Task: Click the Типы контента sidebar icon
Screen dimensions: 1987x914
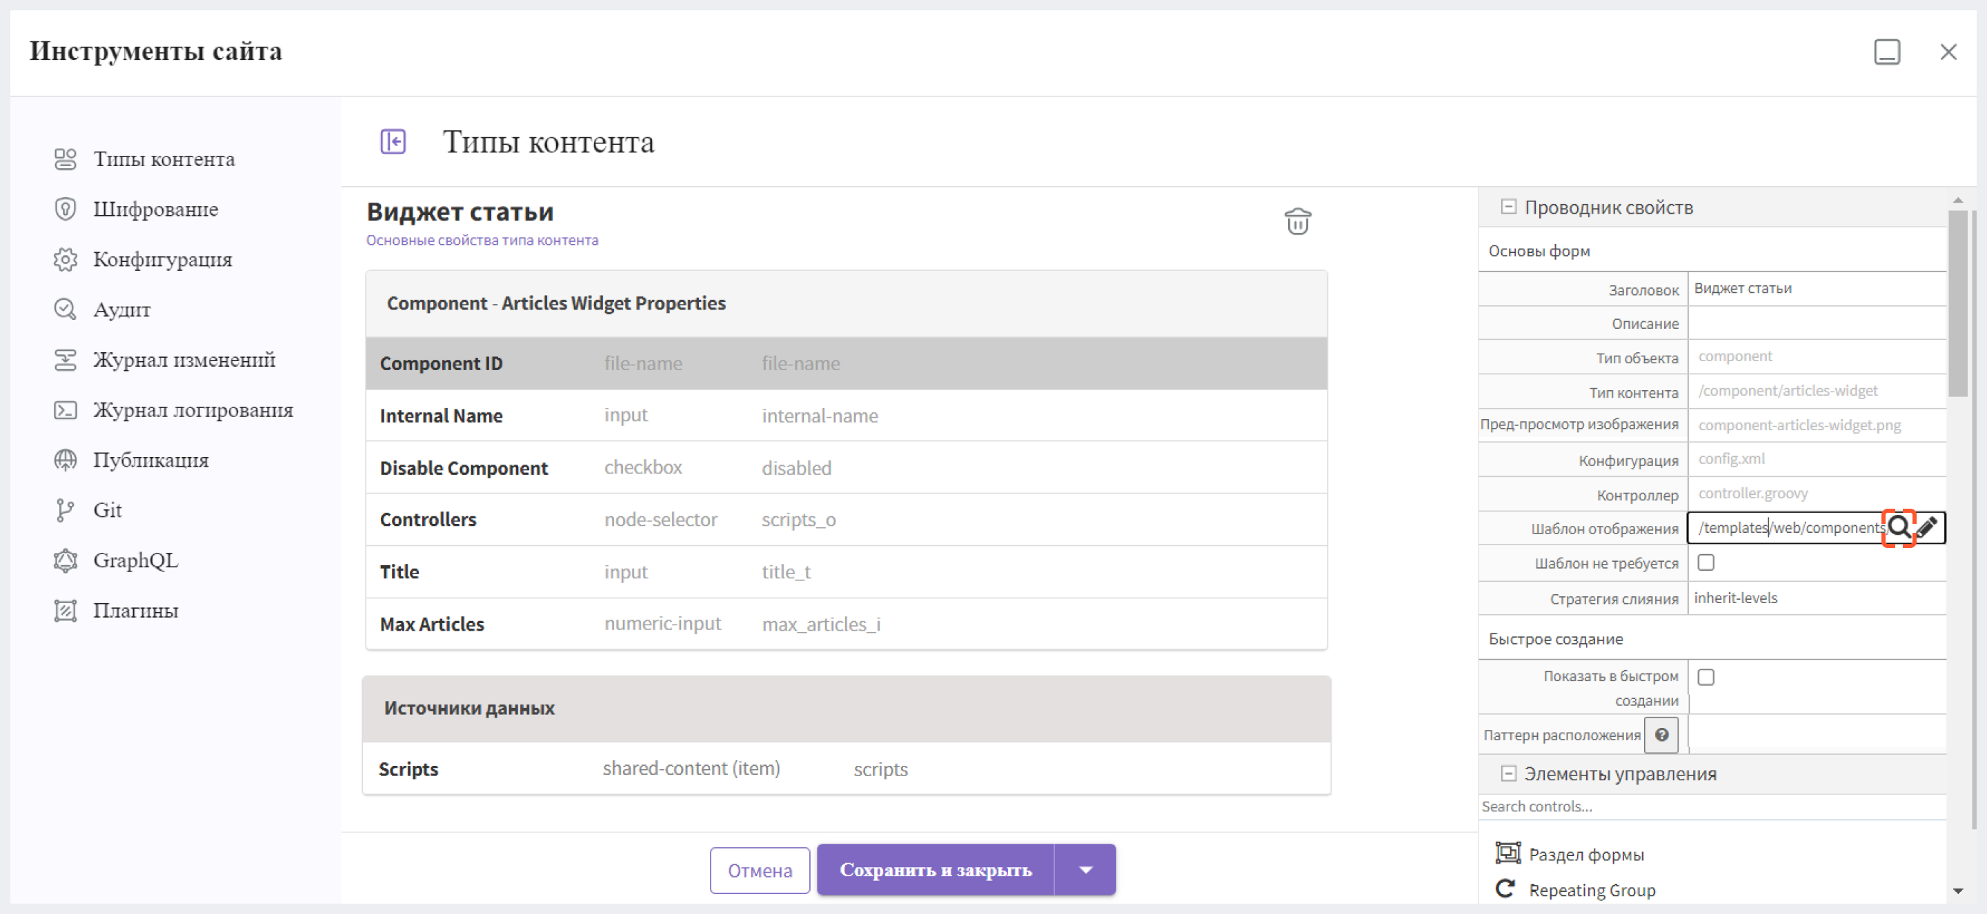Action: point(66,159)
